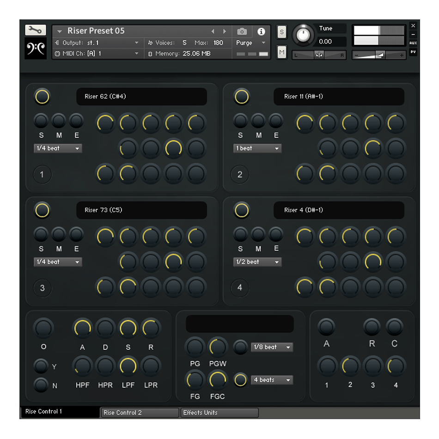Image resolution: width=439 pixels, height=439 pixels.
Task: Click the FG knob
Action: pyautogui.click(x=195, y=380)
